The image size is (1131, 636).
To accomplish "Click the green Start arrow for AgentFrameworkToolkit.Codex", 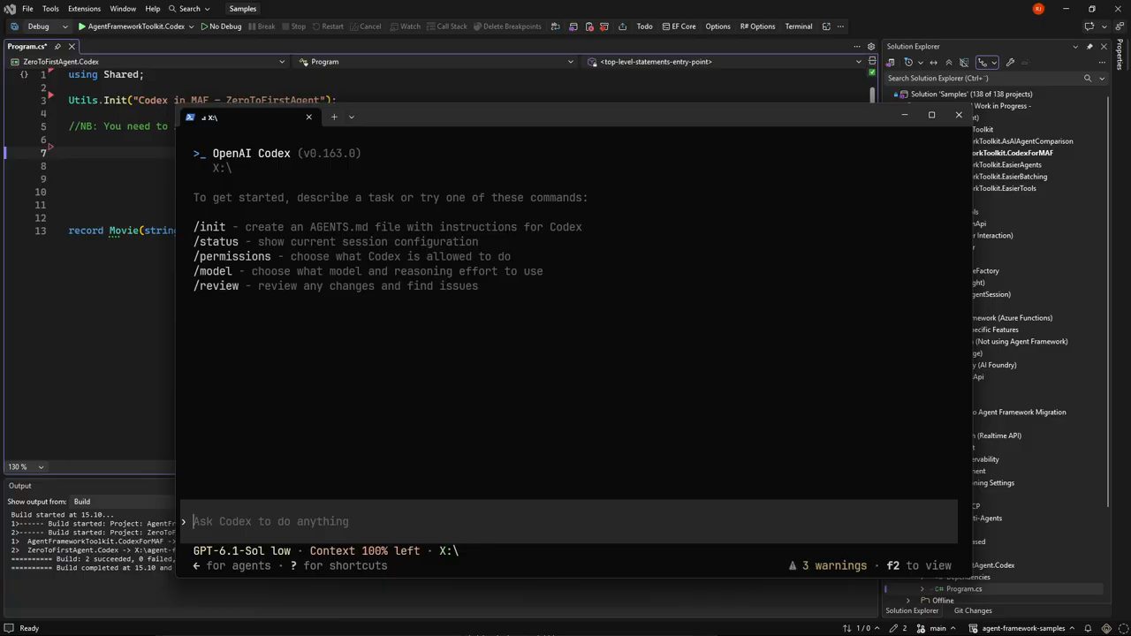I will 81,26.
